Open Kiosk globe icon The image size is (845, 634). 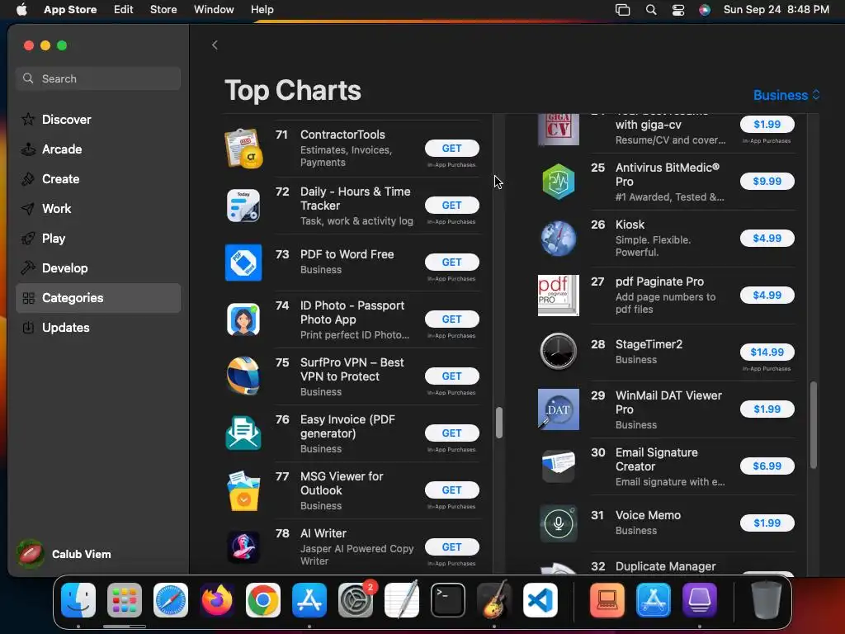559,239
